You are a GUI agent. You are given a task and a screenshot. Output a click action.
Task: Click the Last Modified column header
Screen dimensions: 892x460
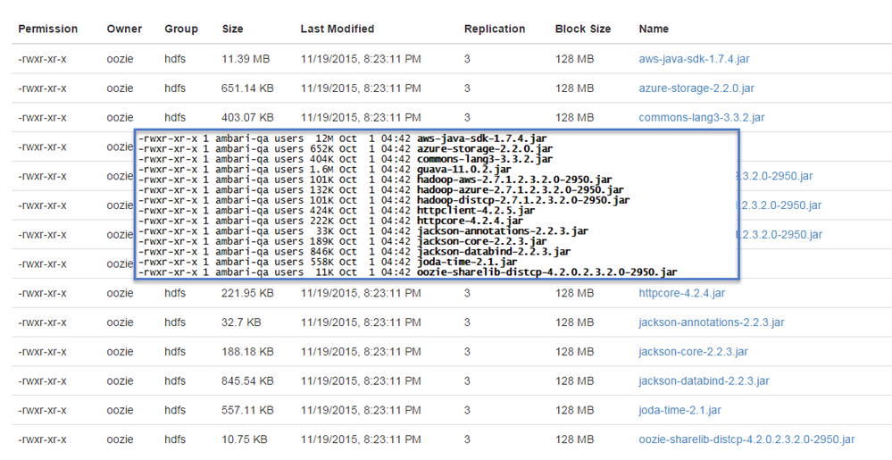click(x=338, y=29)
